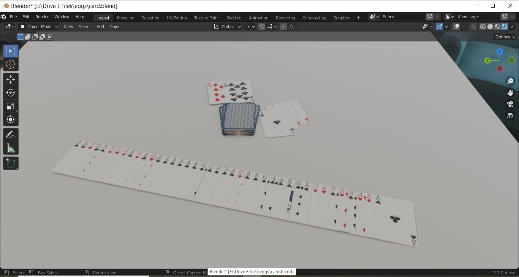519x277 pixels.
Task: Click the View Layer name field
Action: (478, 17)
